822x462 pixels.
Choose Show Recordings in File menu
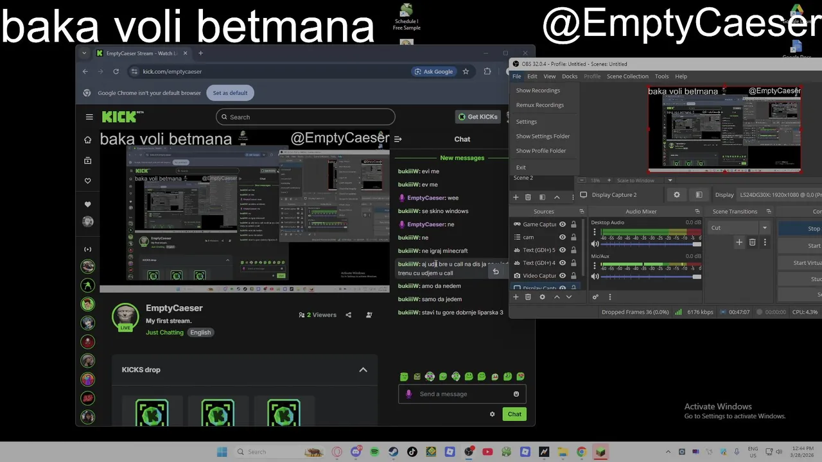[538, 90]
